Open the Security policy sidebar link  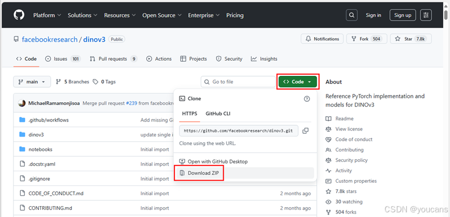[352, 160]
